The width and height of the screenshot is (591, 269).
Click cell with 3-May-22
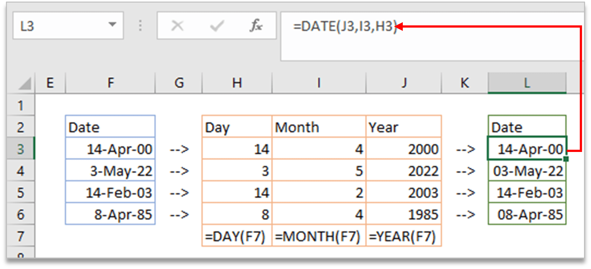tap(110, 170)
